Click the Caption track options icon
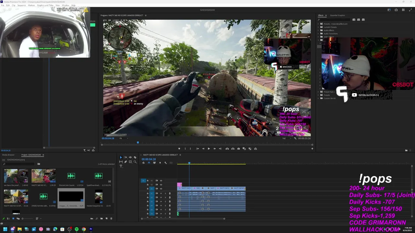Screen dimensions: 415x233 point(171,163)
